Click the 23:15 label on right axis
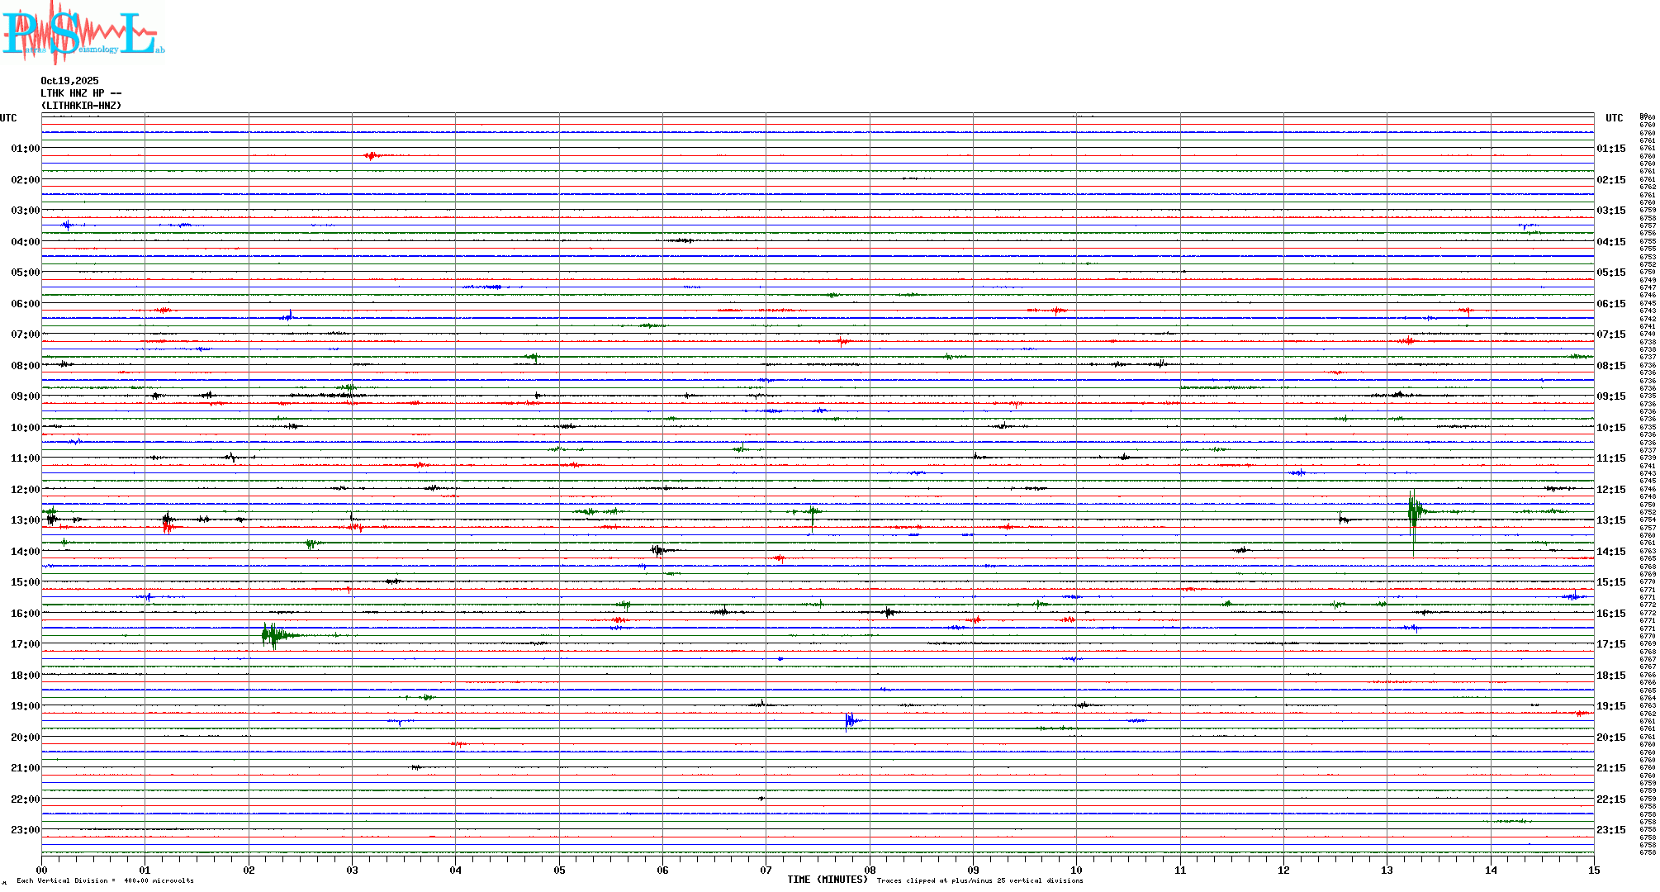Image resolution: width=1660 pixels, height=892 pixels. [1610, 830]
